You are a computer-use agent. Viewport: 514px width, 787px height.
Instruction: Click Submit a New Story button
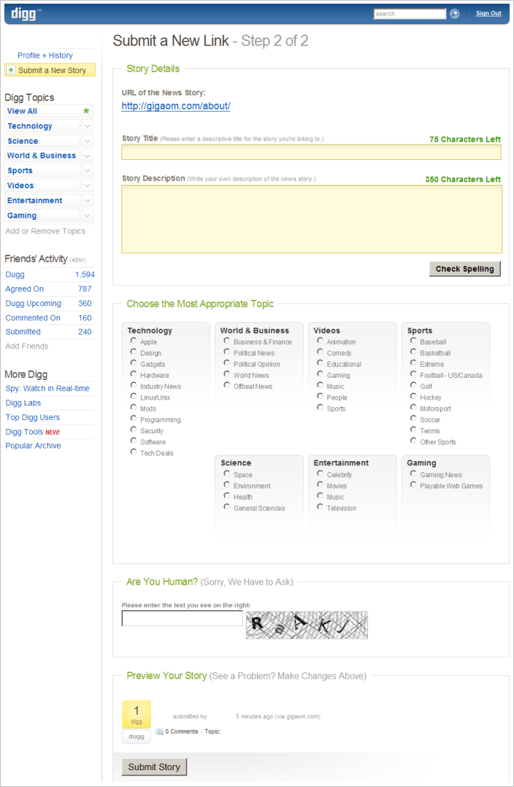(x=50, y=70)
